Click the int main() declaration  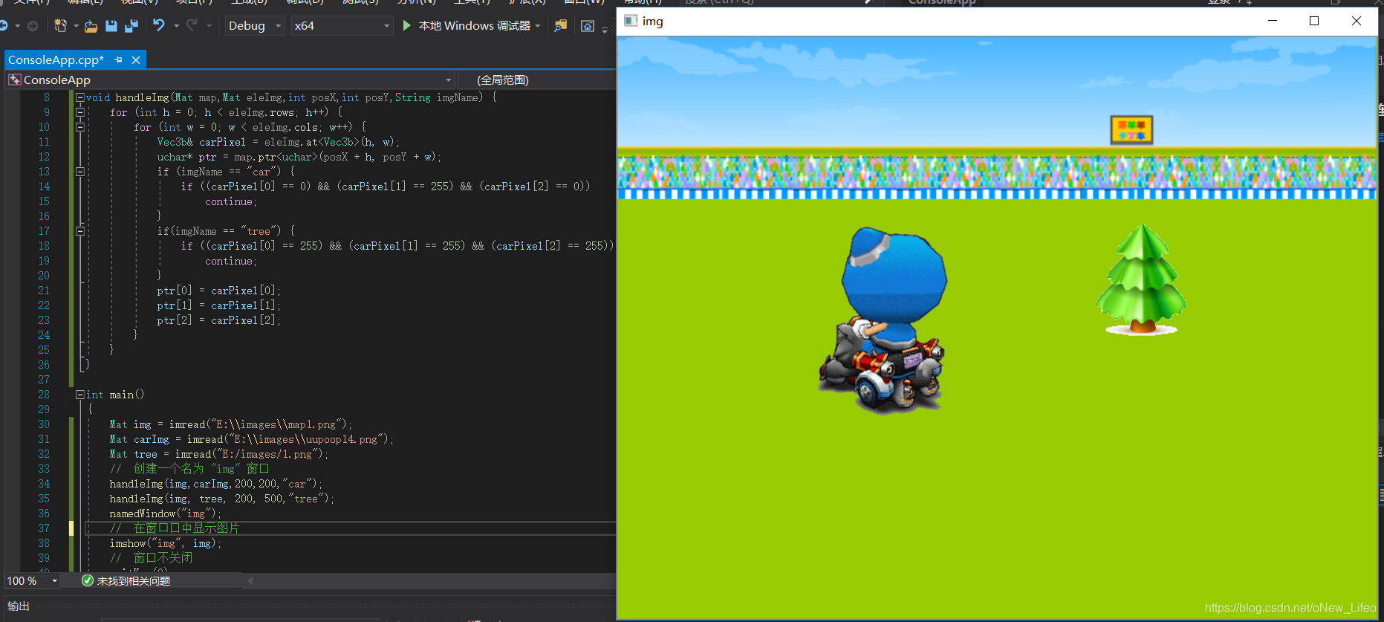click(x=115, y=395)
